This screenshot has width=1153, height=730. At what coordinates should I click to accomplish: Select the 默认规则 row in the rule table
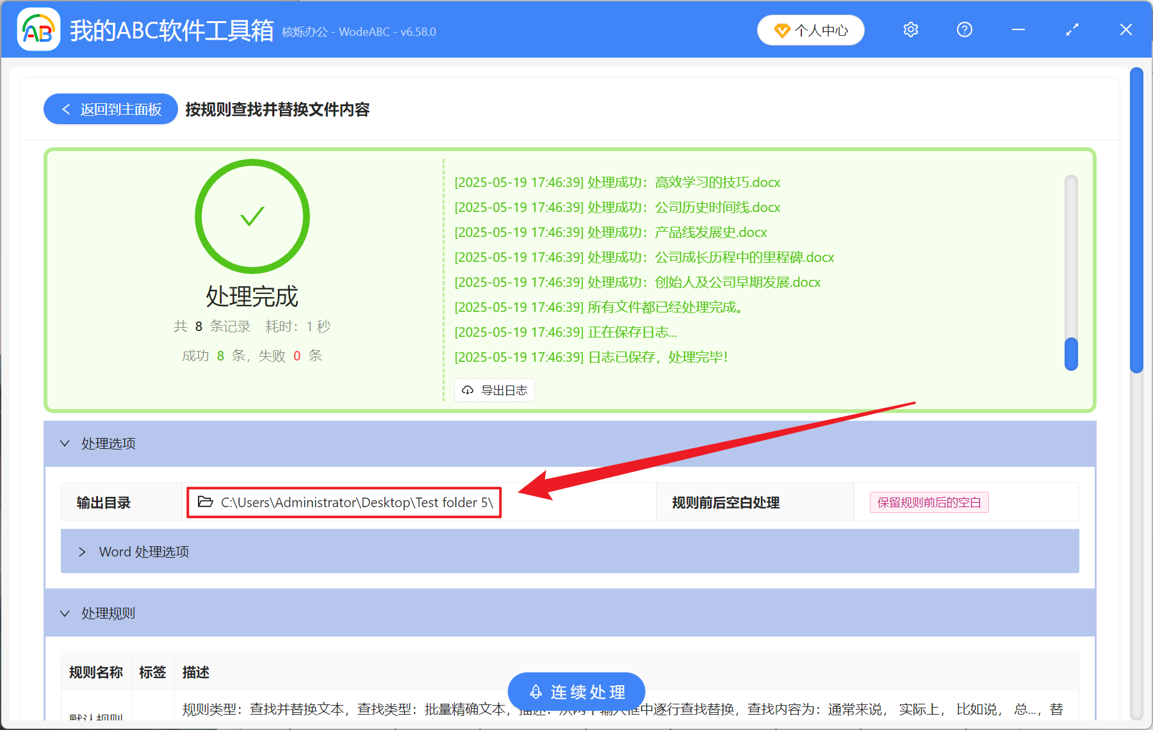pos(96,715)
